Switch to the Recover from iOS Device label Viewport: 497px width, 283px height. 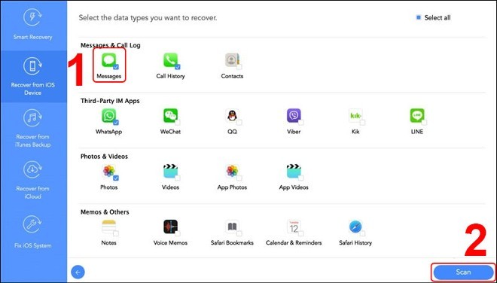click(x=32, y=89)
